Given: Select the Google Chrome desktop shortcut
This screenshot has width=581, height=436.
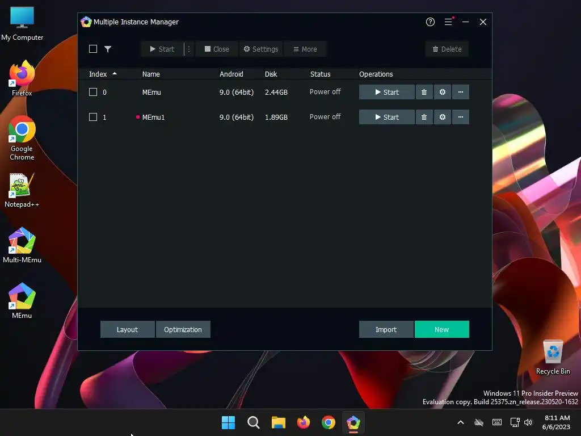Looking at the screenshot, I should coord(22,138).
